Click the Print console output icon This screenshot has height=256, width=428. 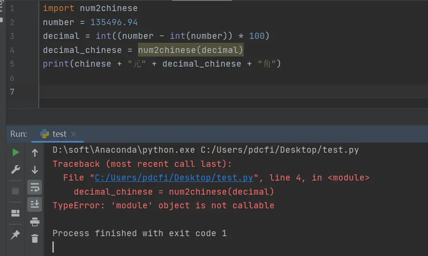tap(35, 222)
